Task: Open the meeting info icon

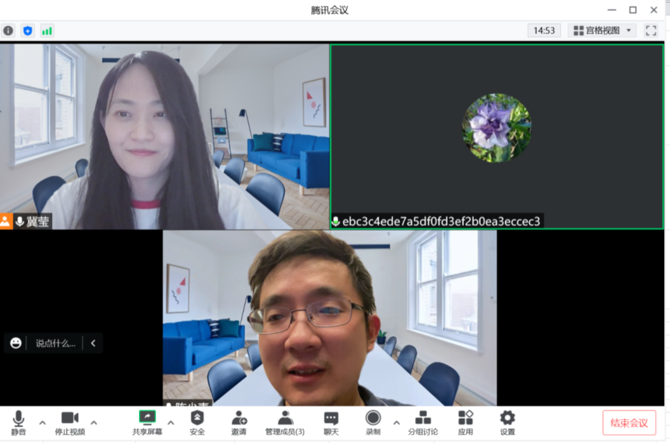Action: click(8, 30)
